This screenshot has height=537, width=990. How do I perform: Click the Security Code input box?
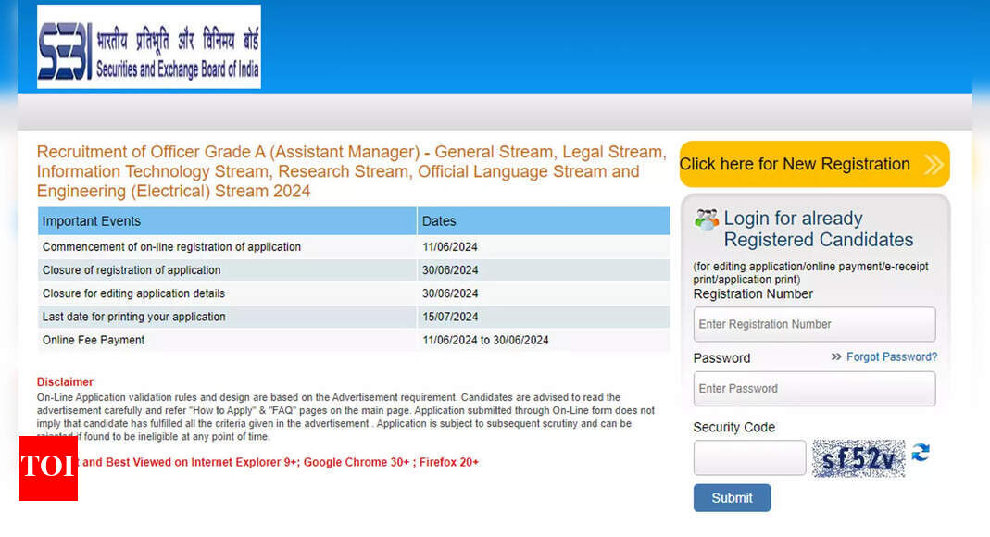748,457
